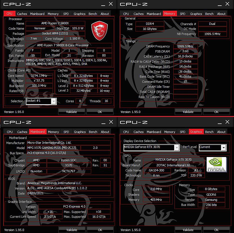Select Mainboard tab in Memory window
Image resolution: width=234 pixels, height=233 pixels.
[154, 14]
